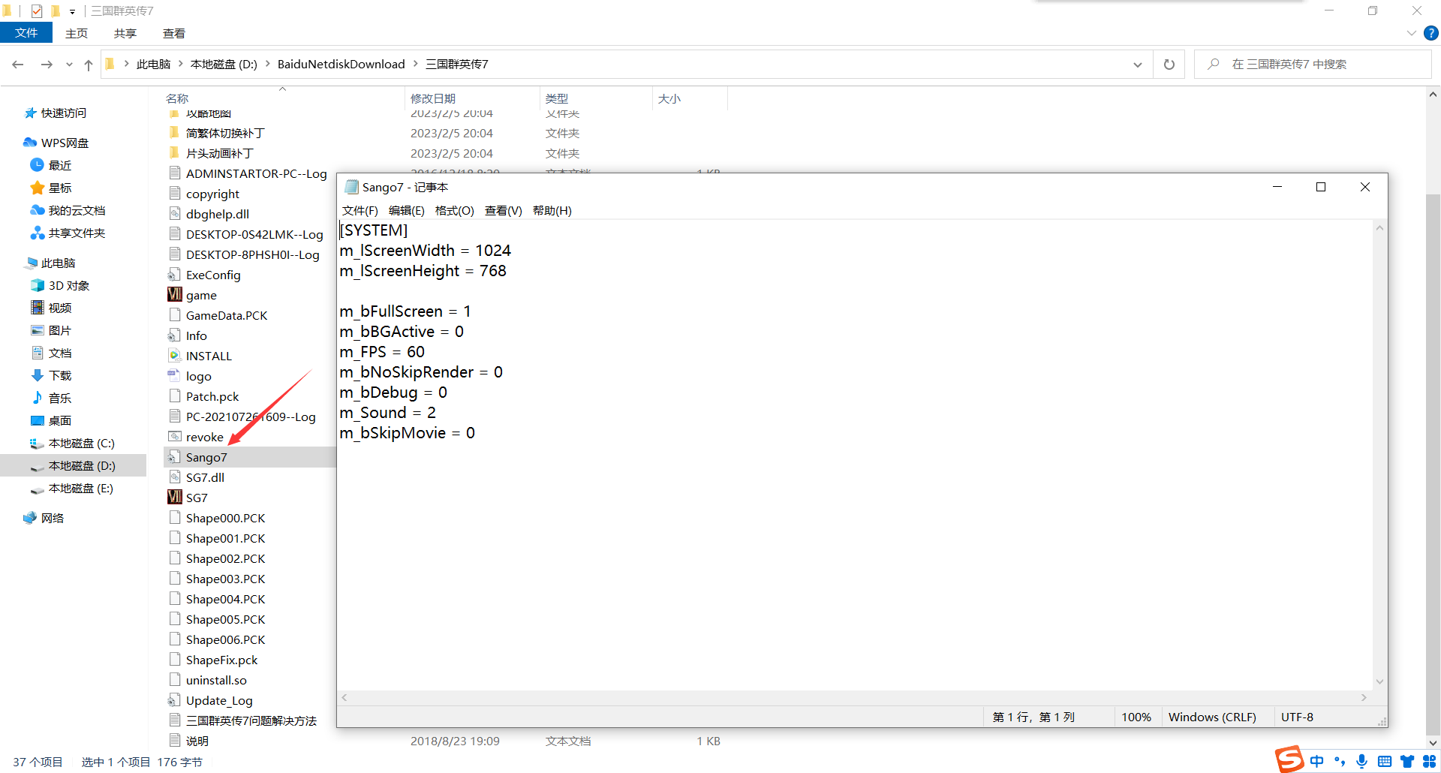The height and width of the screenshot is (773, 1441).
Task: Open Notepad 查看(V) menu
Action: click(x=504, y=211)
